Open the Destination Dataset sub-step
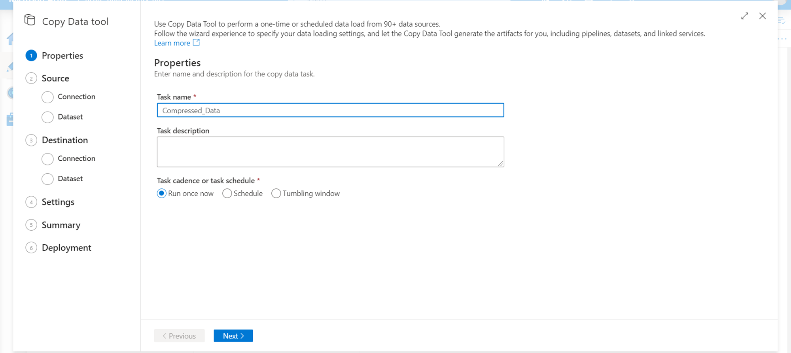The image size is (791, 353). 70,178
